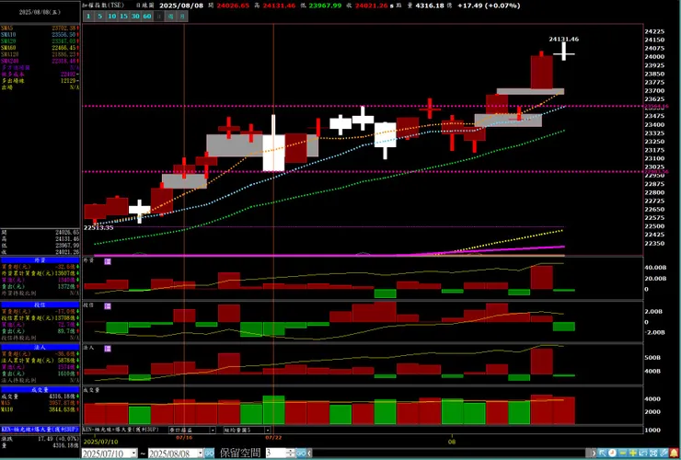681x460 pixels.
Task: Open settings icon in 投信 sub-chart
Action: coord(108,305)
